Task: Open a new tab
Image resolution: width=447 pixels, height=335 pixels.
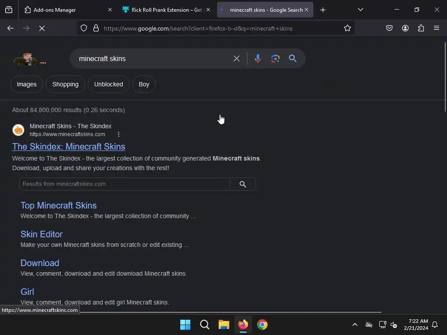Action: point(323,10)
